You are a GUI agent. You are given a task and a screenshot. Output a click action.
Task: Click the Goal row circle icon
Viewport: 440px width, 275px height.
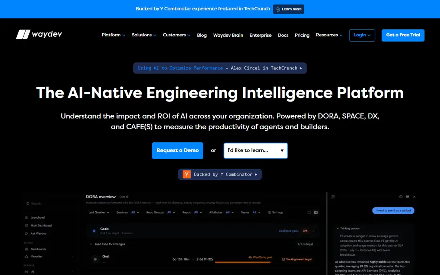pyautogui.click(x=96, y=259)
